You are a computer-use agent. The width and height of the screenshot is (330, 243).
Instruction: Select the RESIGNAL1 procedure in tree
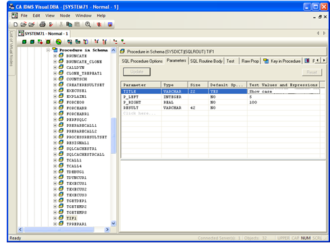78,143
